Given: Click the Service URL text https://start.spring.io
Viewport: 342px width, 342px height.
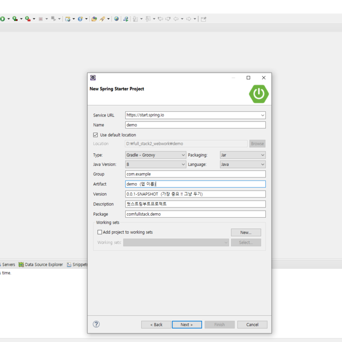Looking at the screenshot, I should coord(145,115).
